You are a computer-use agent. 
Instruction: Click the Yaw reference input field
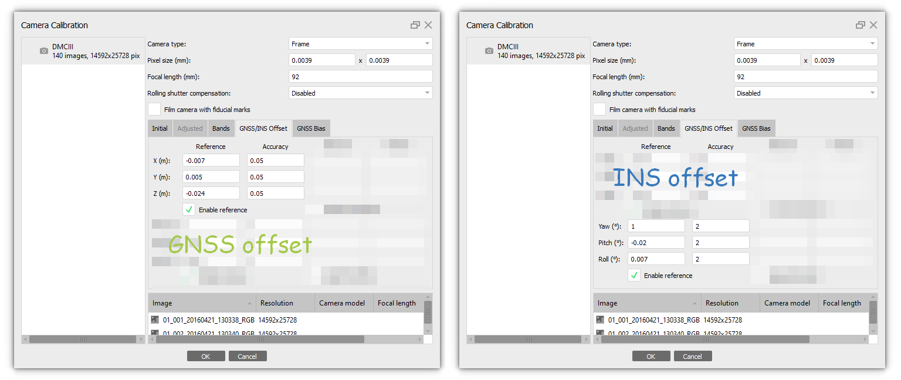pos(656,226)
